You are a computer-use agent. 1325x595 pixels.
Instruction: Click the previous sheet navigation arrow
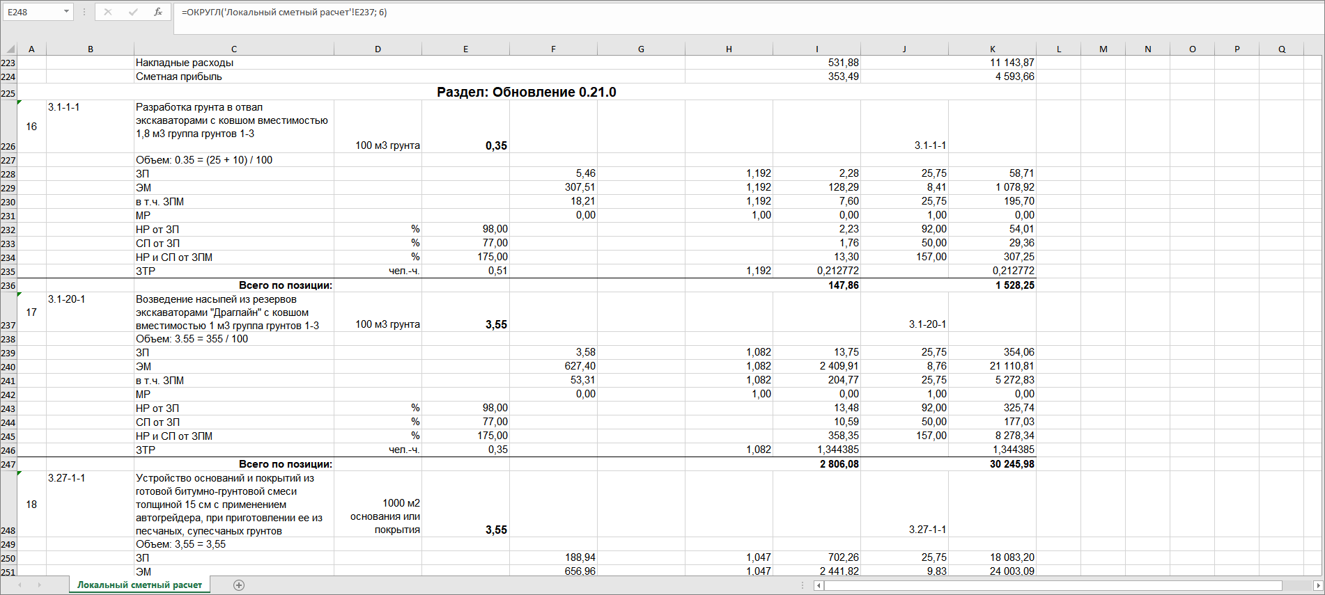point(20,585)
